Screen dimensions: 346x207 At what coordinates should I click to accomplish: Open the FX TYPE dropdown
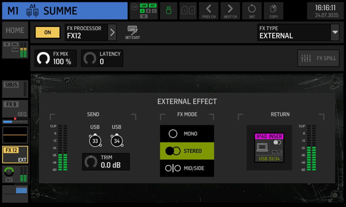click(335, 32)
